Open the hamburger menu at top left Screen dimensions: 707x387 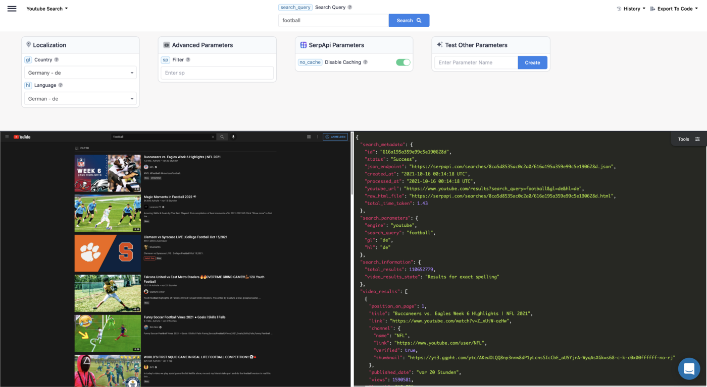tap(12, 9)
